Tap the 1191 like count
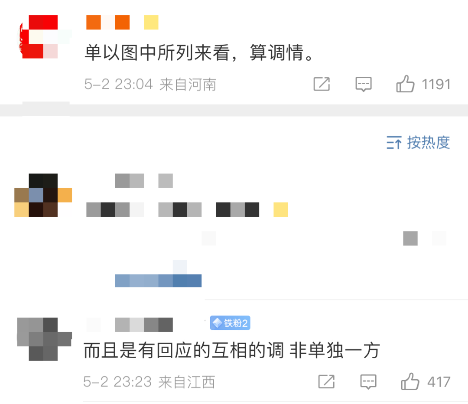Viewport: 468px width, 404px height. coord(436,84)
